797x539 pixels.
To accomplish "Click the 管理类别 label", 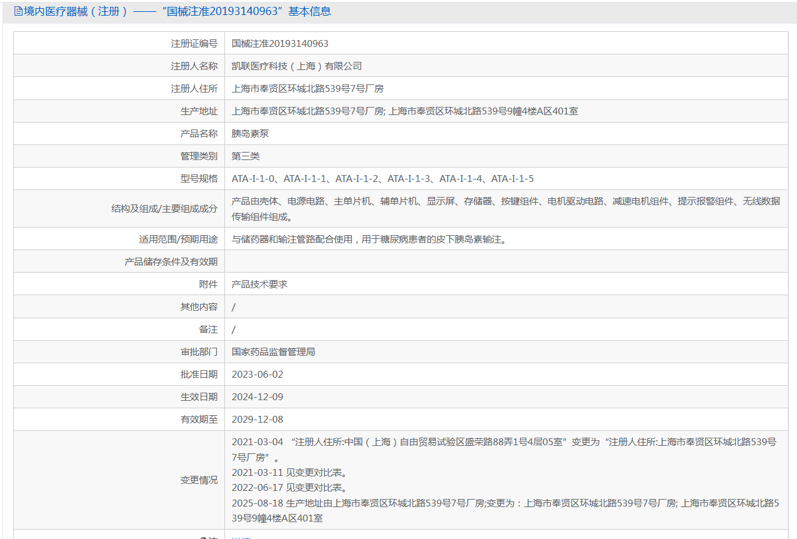I will 199,156.
